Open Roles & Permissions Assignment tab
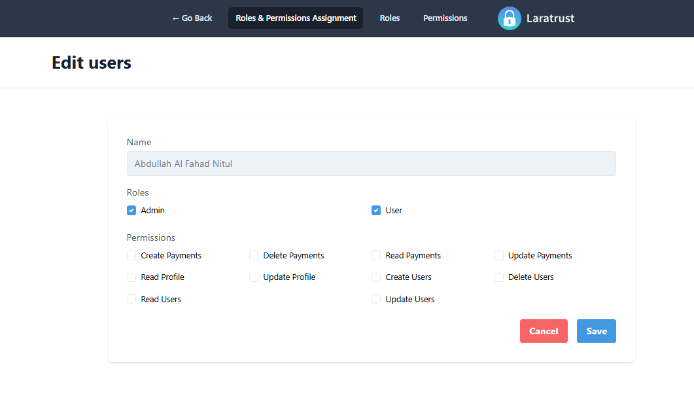Viewport: 694px width, 401px height. tap(296, 18)
